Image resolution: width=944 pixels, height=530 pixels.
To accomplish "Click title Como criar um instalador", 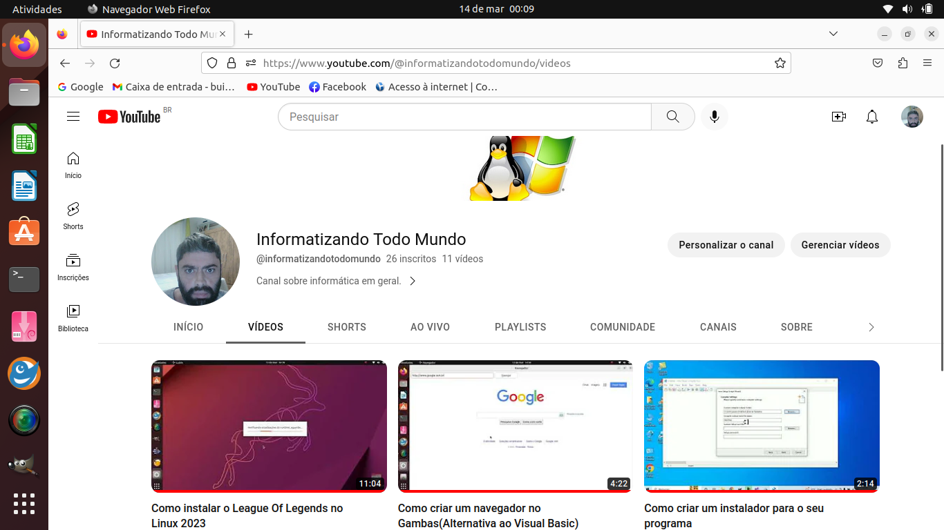I will pos(734,516).
